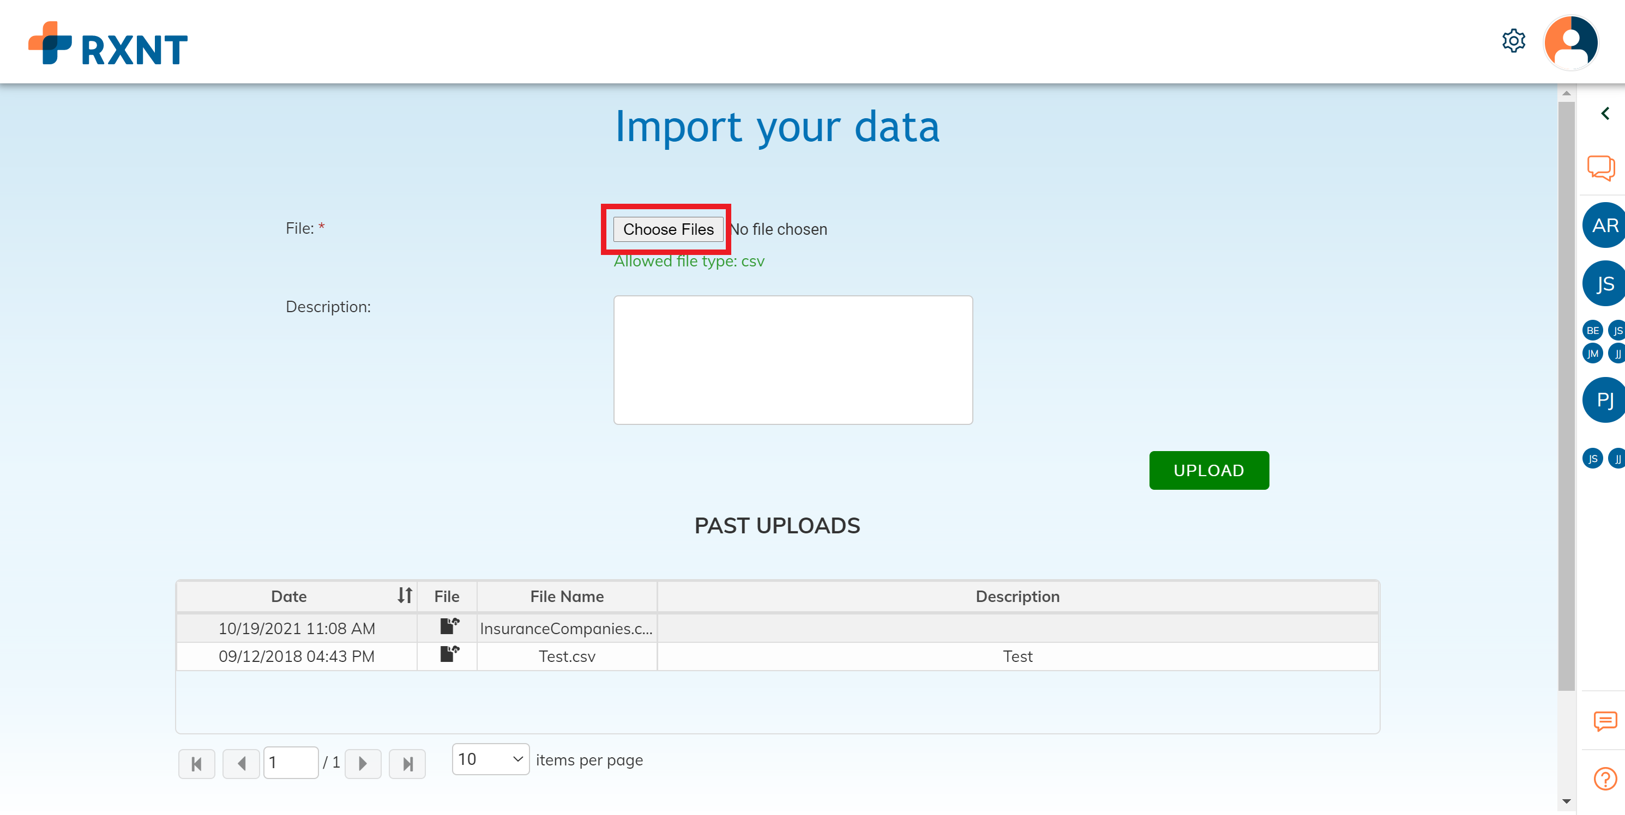Click the File column header

click(x=447, y=595)
